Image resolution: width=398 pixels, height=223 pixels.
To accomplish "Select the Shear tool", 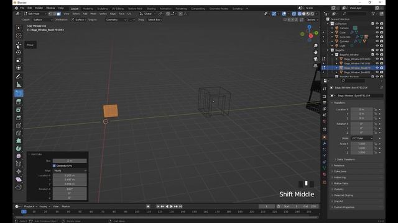I will (x=19, y=180).
